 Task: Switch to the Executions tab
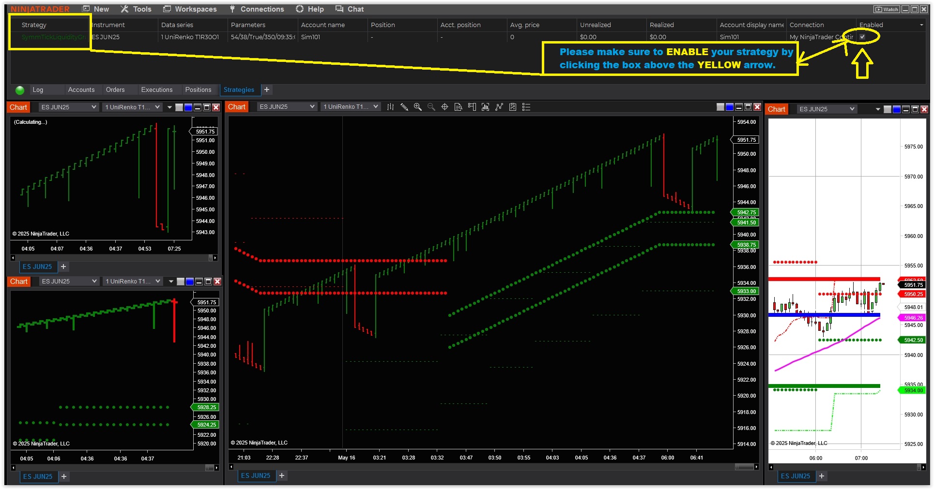[156, 90]
